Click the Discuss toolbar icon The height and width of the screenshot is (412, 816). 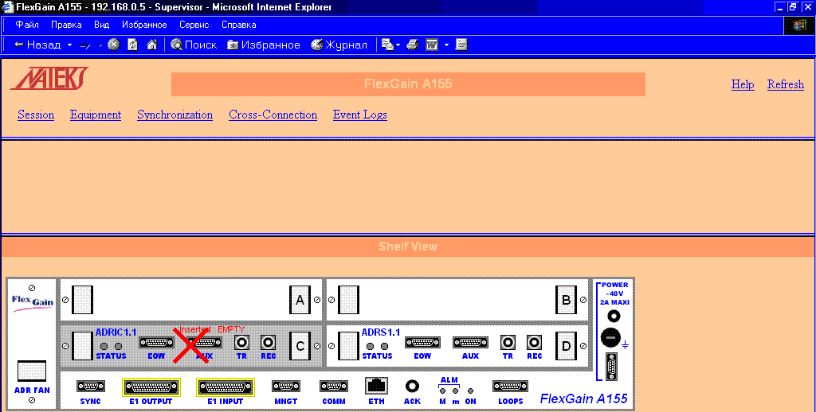(x=461, y=45)
